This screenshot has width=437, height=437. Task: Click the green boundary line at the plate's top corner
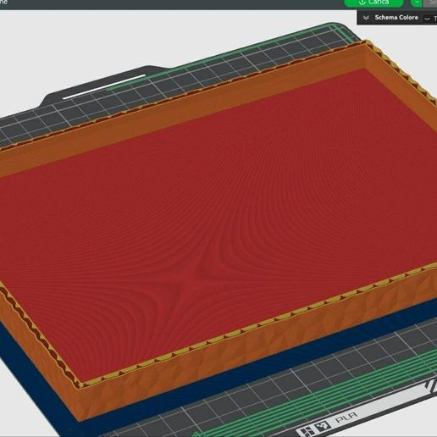(x=337, y=29)
